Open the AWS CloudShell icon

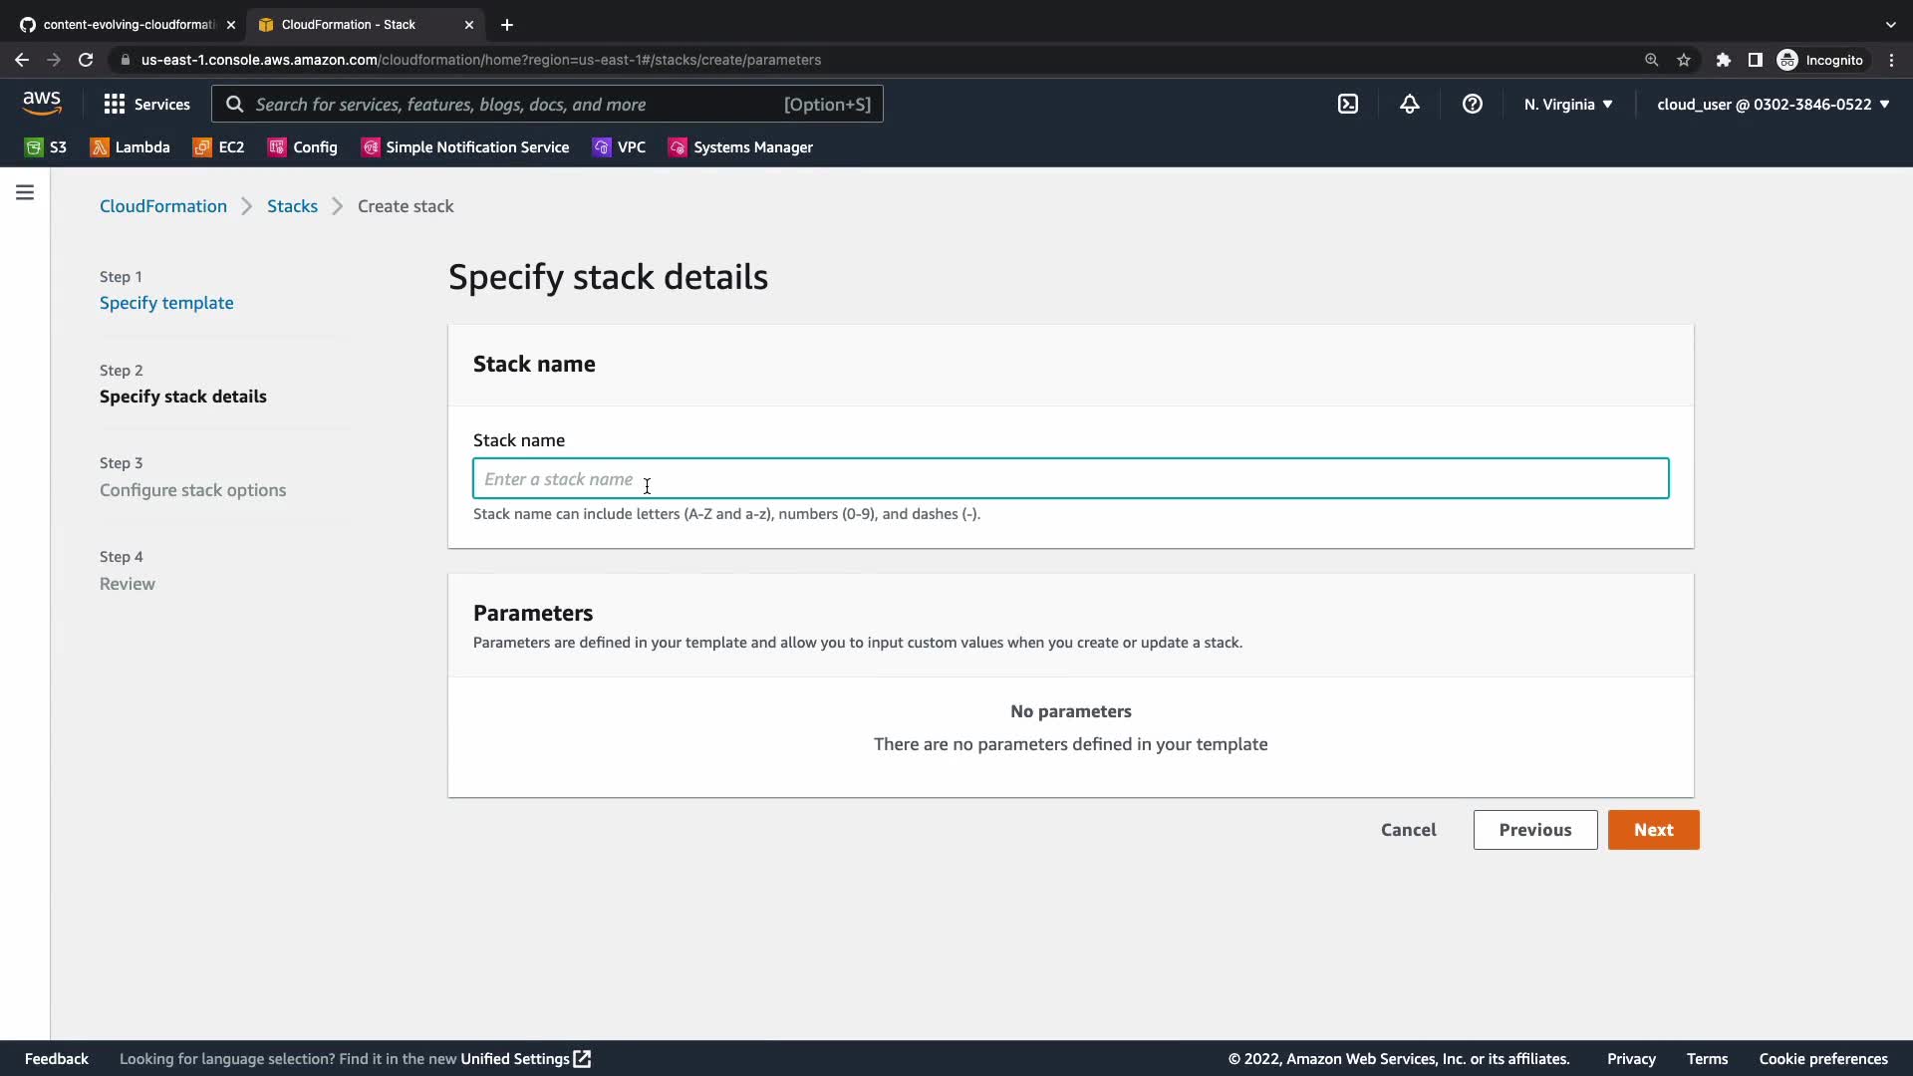tap(1347, 104)
